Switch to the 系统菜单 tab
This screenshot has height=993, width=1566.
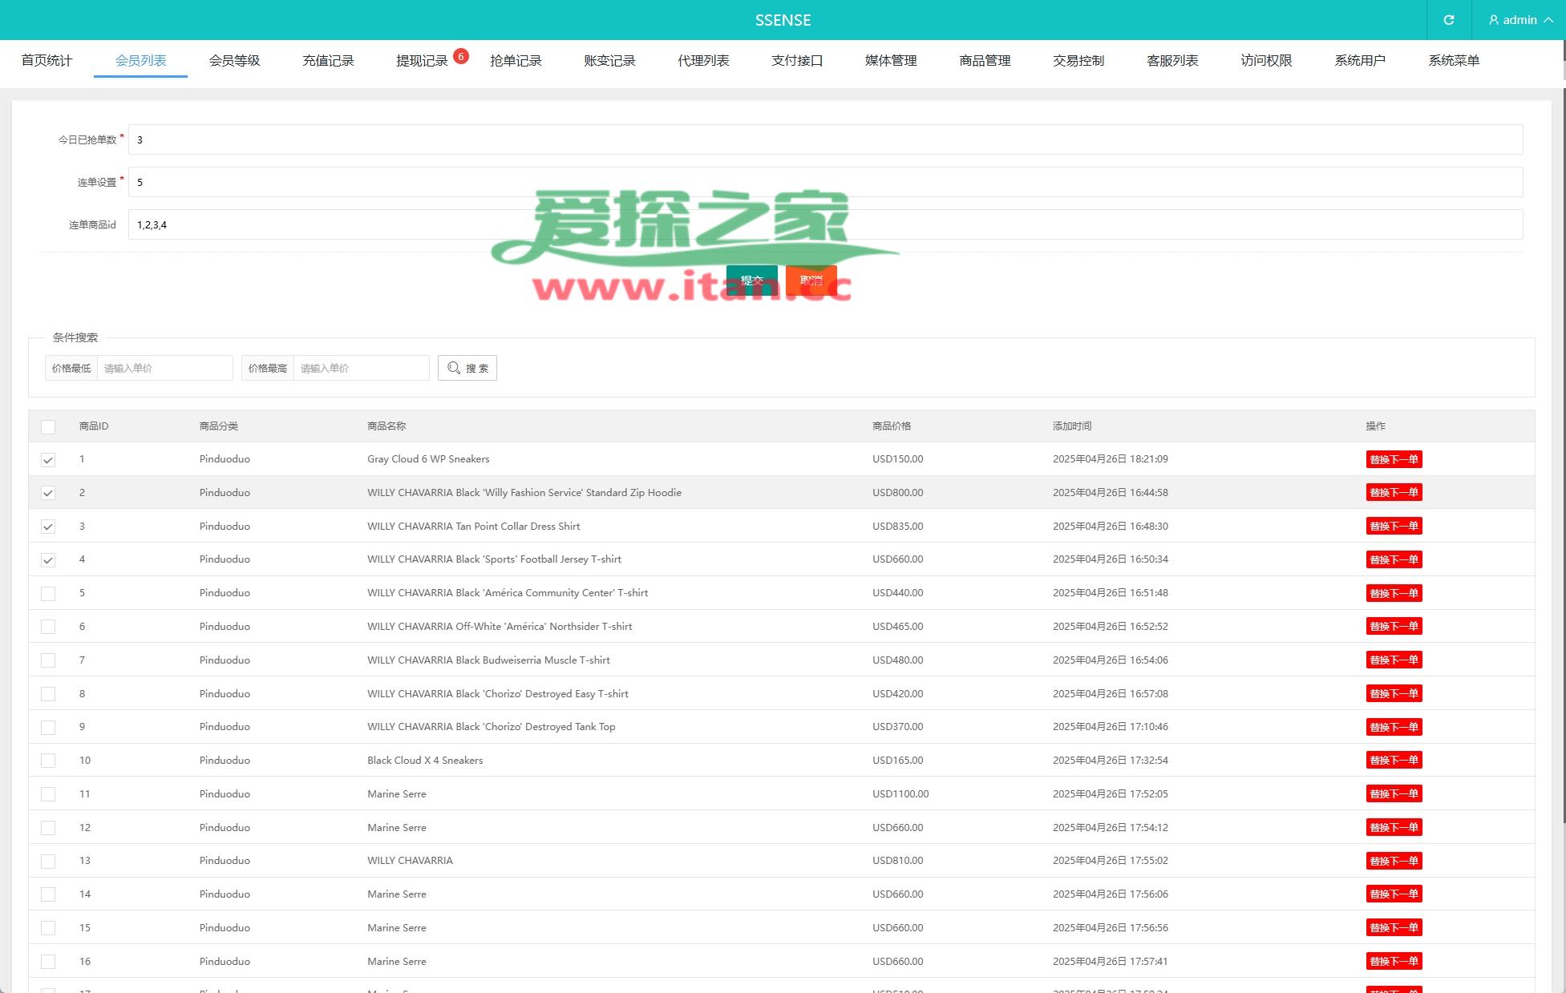[x=1454, y=61]
